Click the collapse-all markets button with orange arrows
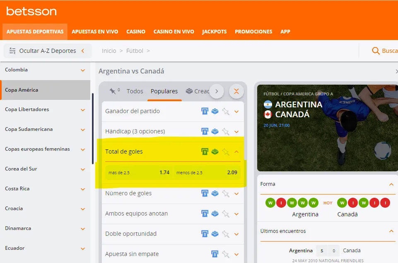 (236, 91)
